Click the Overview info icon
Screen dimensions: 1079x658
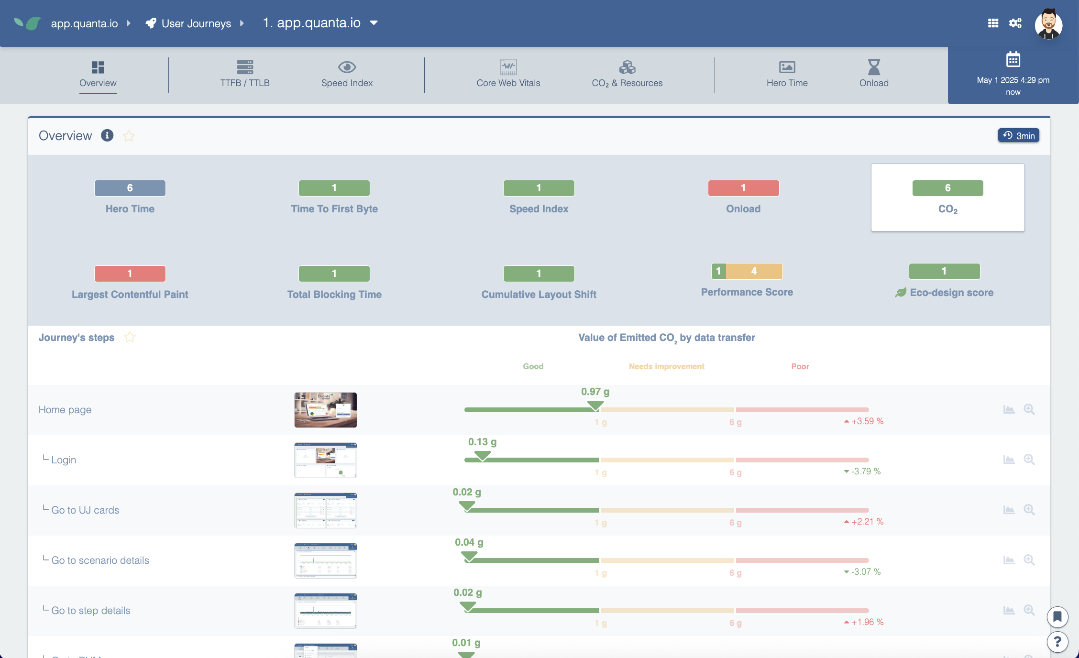(107, 135)
